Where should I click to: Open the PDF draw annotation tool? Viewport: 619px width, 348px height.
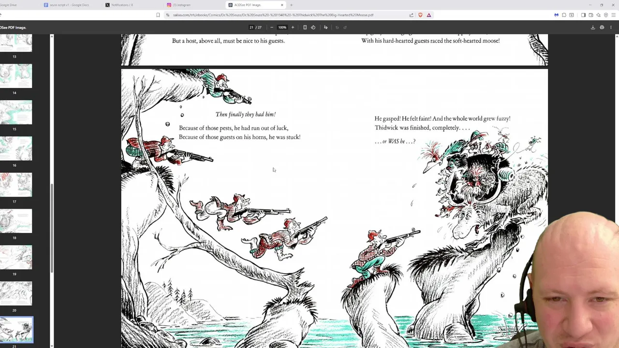click(x=325, y=27)
